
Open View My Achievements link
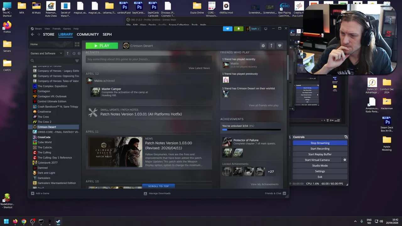coord(264,184)
